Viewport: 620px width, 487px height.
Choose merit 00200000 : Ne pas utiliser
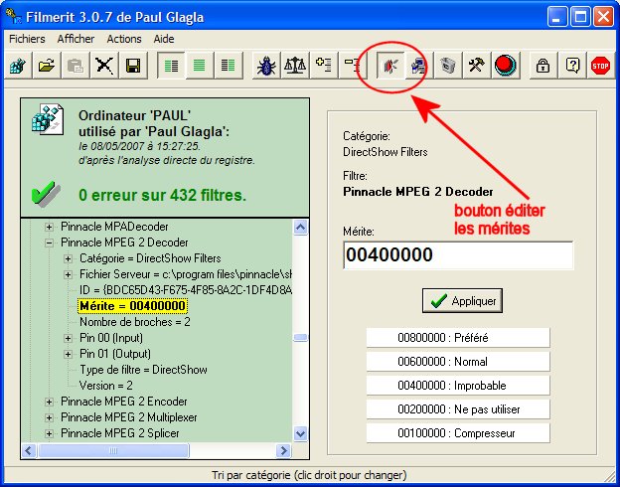click(458, 409)
